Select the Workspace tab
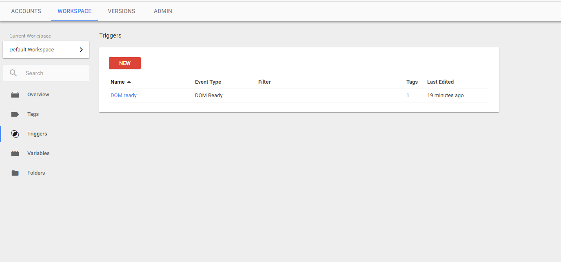 click(74, 11)
